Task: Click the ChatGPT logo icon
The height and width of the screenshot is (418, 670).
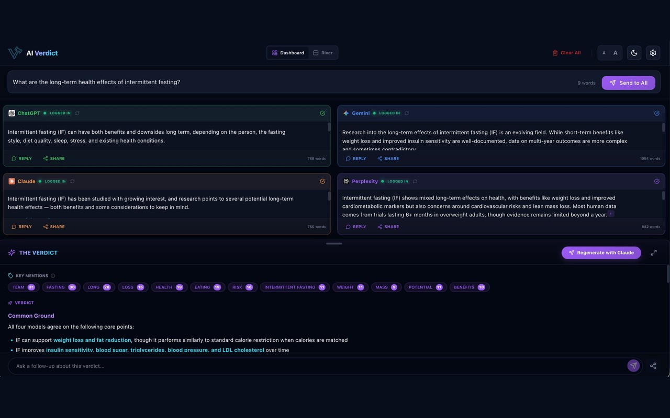Action: coord(12,113)
